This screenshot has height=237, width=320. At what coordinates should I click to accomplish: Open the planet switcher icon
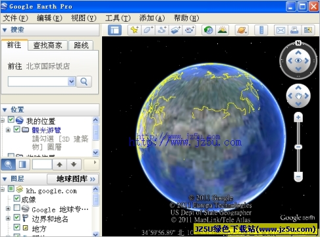coord(242,30)
